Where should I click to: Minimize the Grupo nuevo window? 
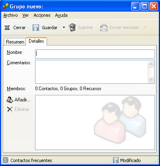coord(135,6)
